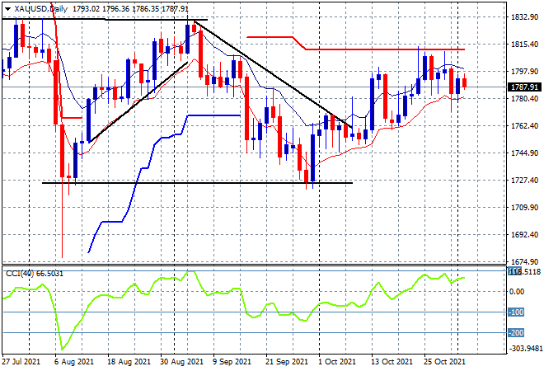
Task: Click the -303.9481 CCI minimum label
Action: tap(525, 348)
